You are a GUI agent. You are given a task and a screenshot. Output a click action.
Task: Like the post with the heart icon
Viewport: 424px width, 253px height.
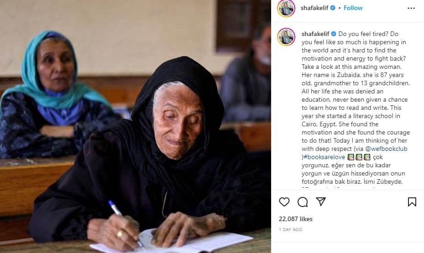point(284,201)
